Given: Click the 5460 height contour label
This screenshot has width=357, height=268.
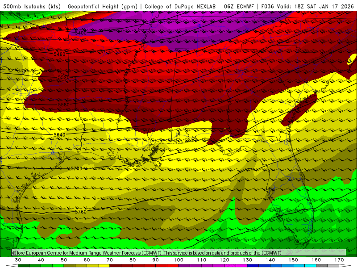Looking at the screenshot, I should click(59, 54).
